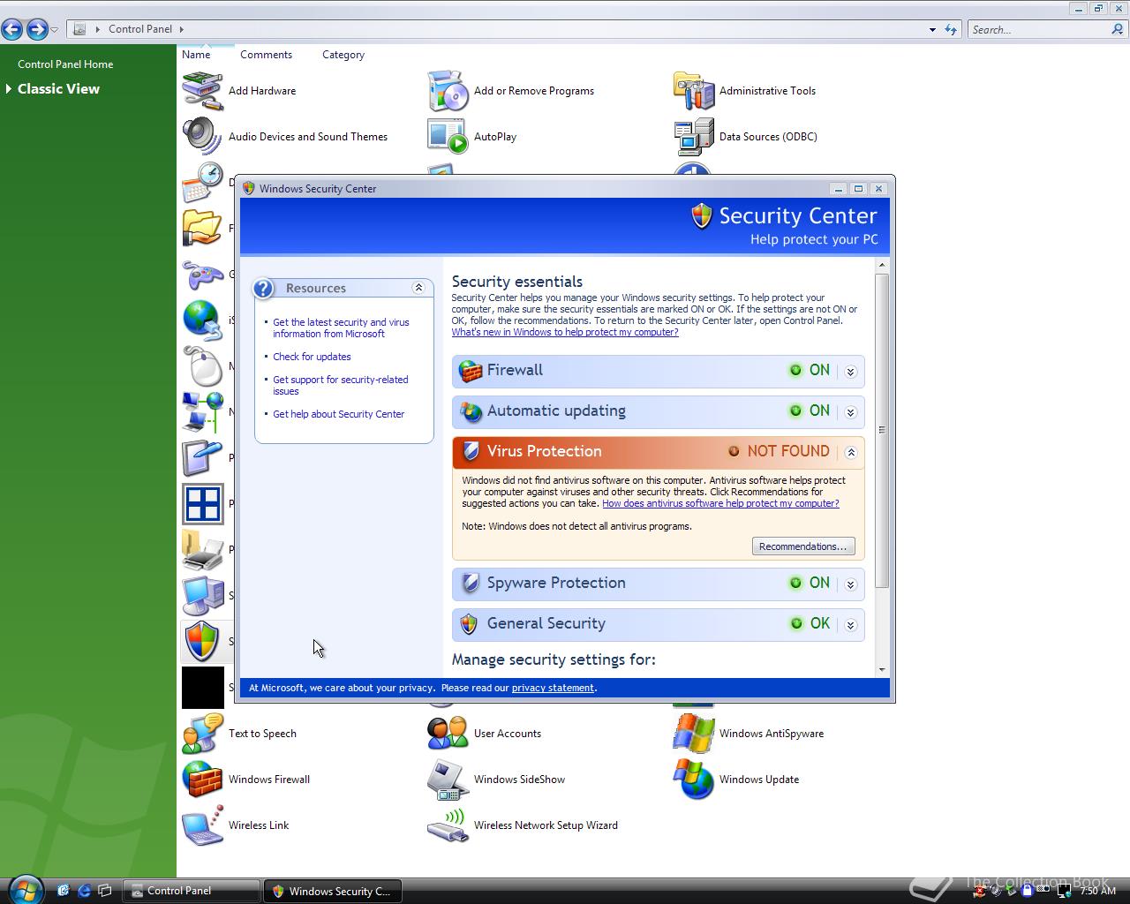This screenshot has height=904, width=1130.
Task: Open Add or Remove Programs icon
Action: (448, 91)
